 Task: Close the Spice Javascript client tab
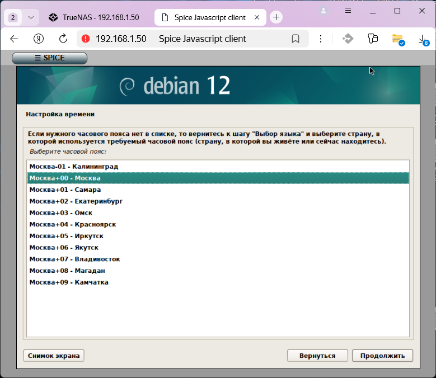pos(257,17)
